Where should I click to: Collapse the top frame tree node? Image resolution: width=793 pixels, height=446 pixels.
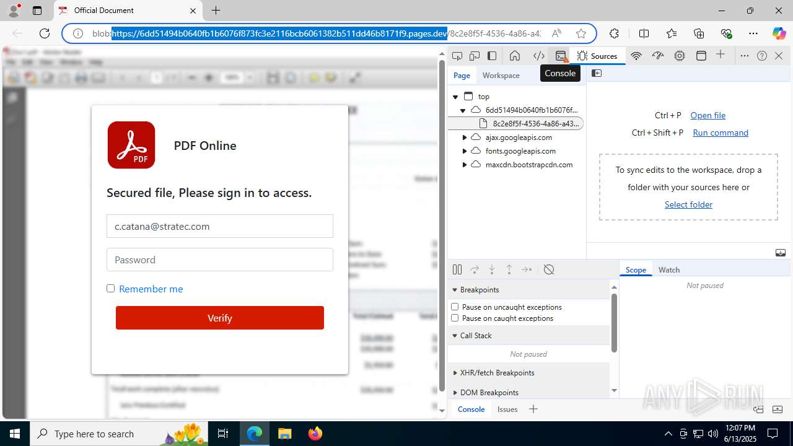tap(455, 97)
